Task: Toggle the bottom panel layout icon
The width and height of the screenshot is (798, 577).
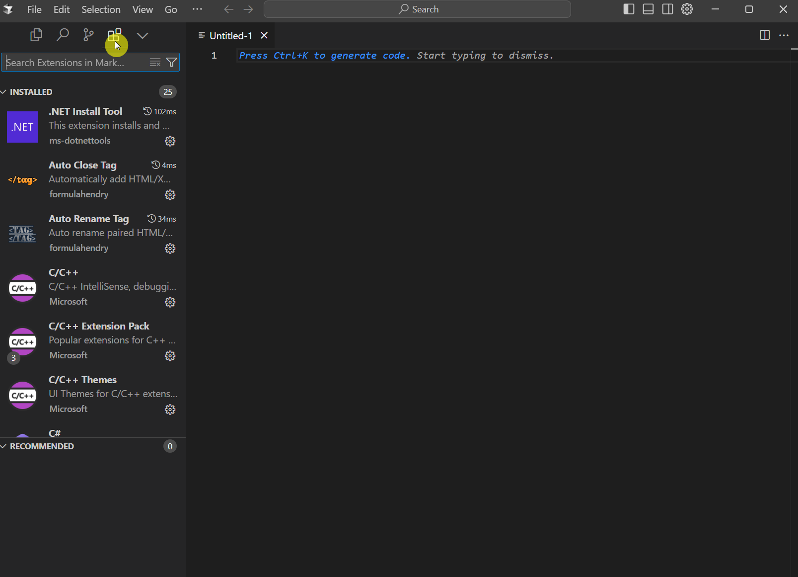Action: pos(648,9)
